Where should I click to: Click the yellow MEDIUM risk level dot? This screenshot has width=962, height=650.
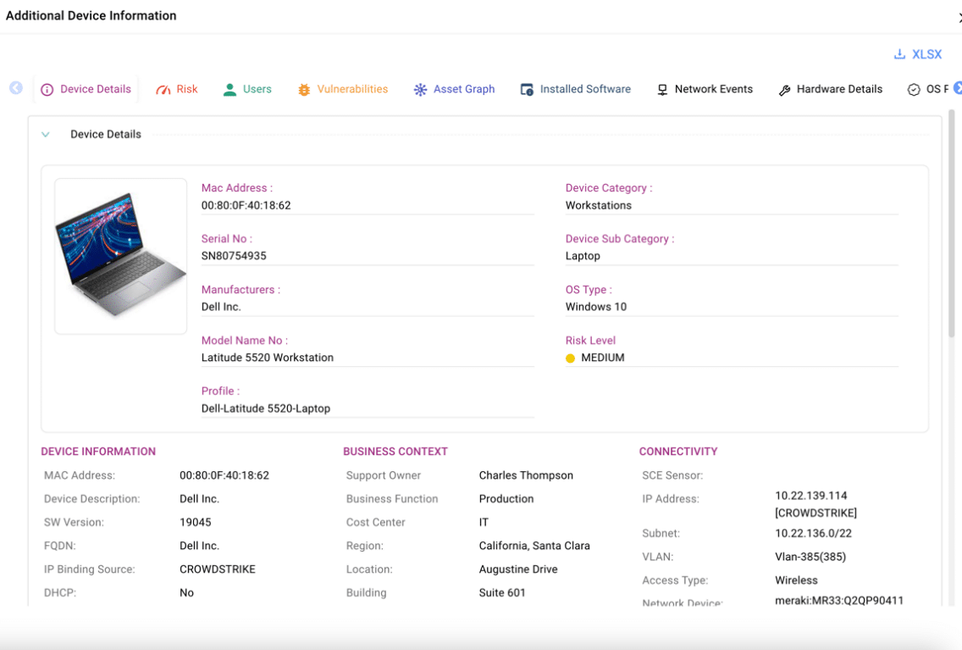coord(570,358)
